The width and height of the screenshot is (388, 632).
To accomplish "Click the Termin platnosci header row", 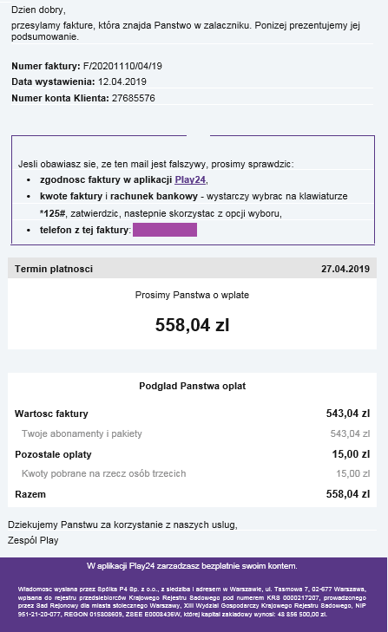I will click(x=192, y=269).
